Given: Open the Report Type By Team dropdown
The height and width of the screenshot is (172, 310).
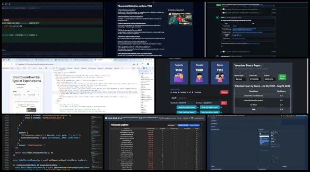Looking at the screenshot, I should click(241, 79).
